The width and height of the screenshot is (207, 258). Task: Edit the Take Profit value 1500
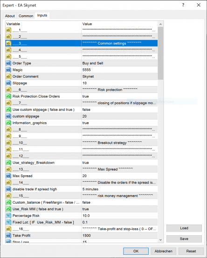(119, 236)
